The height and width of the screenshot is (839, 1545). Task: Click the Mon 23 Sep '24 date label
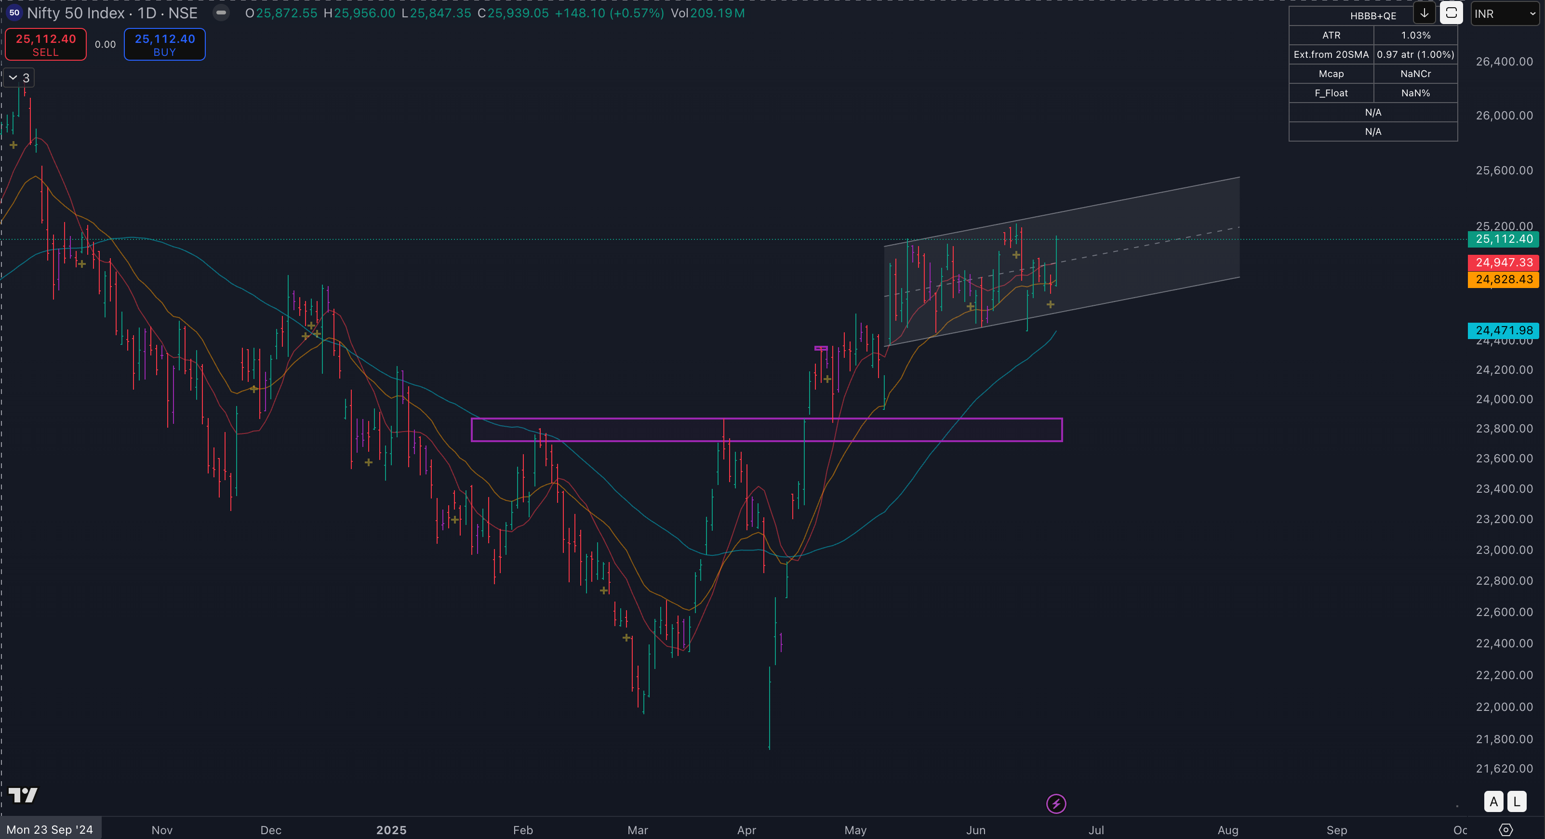click(50, 829)
